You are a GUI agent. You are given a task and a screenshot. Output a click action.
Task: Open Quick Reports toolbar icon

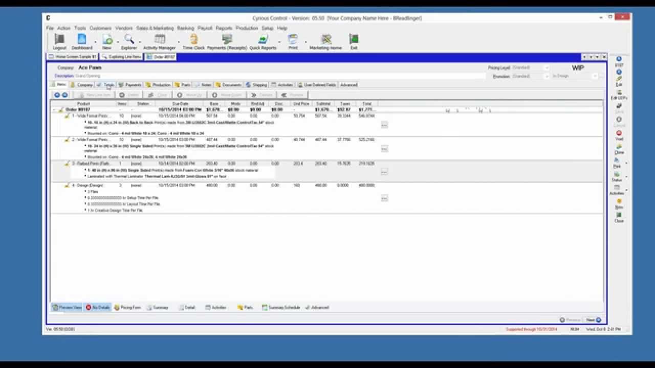(x=263, y=41)
